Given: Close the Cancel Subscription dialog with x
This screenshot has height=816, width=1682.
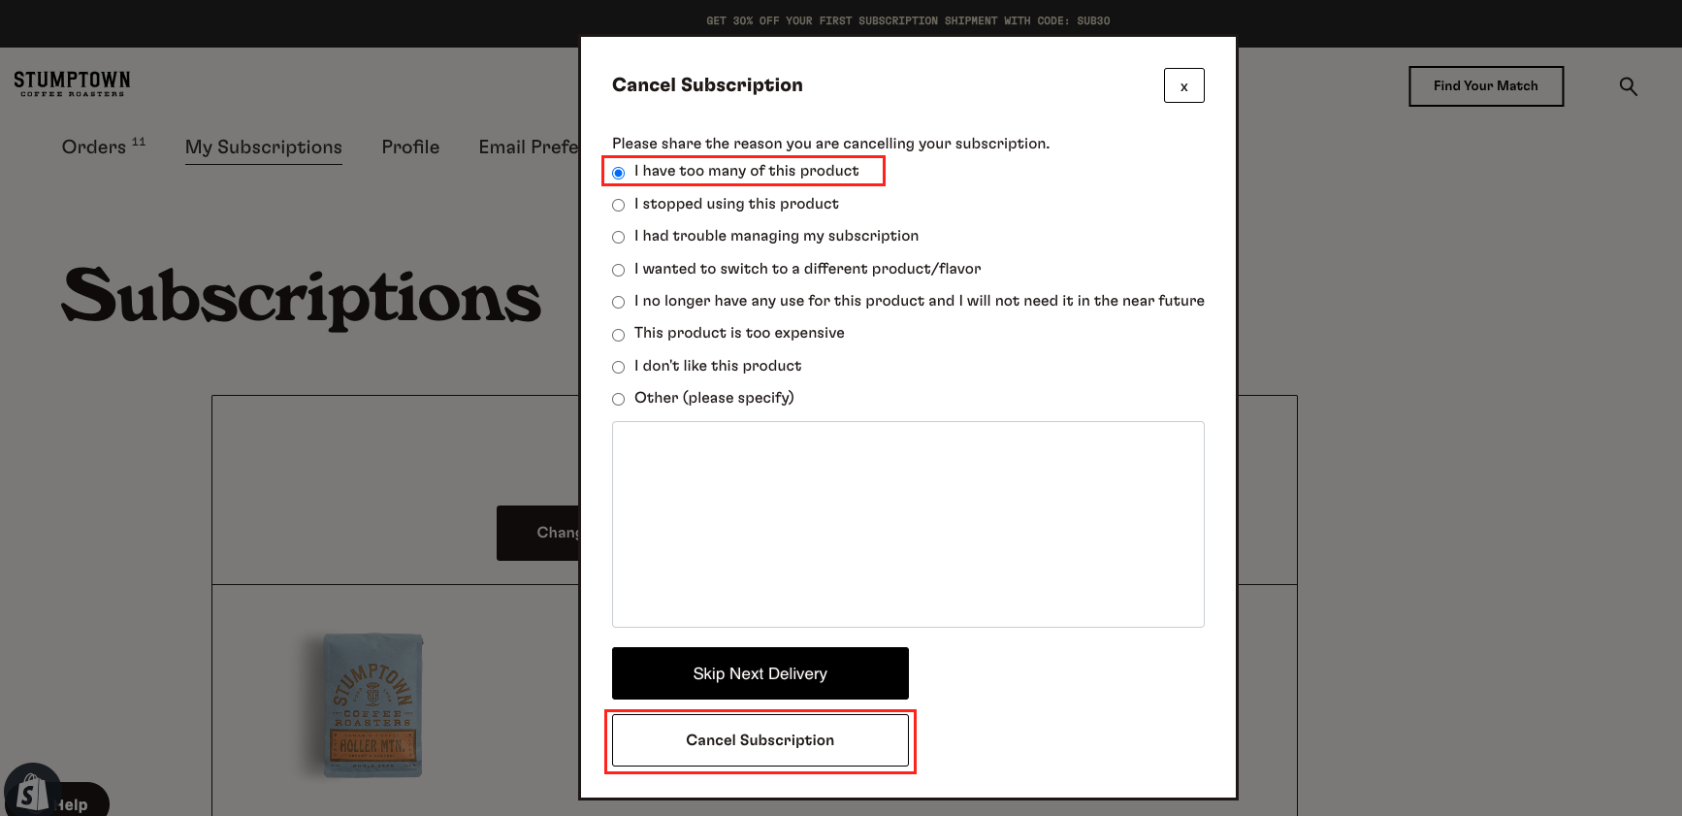Looking at the screenshot, I should pyautogui.click(x=1183, y=85).
